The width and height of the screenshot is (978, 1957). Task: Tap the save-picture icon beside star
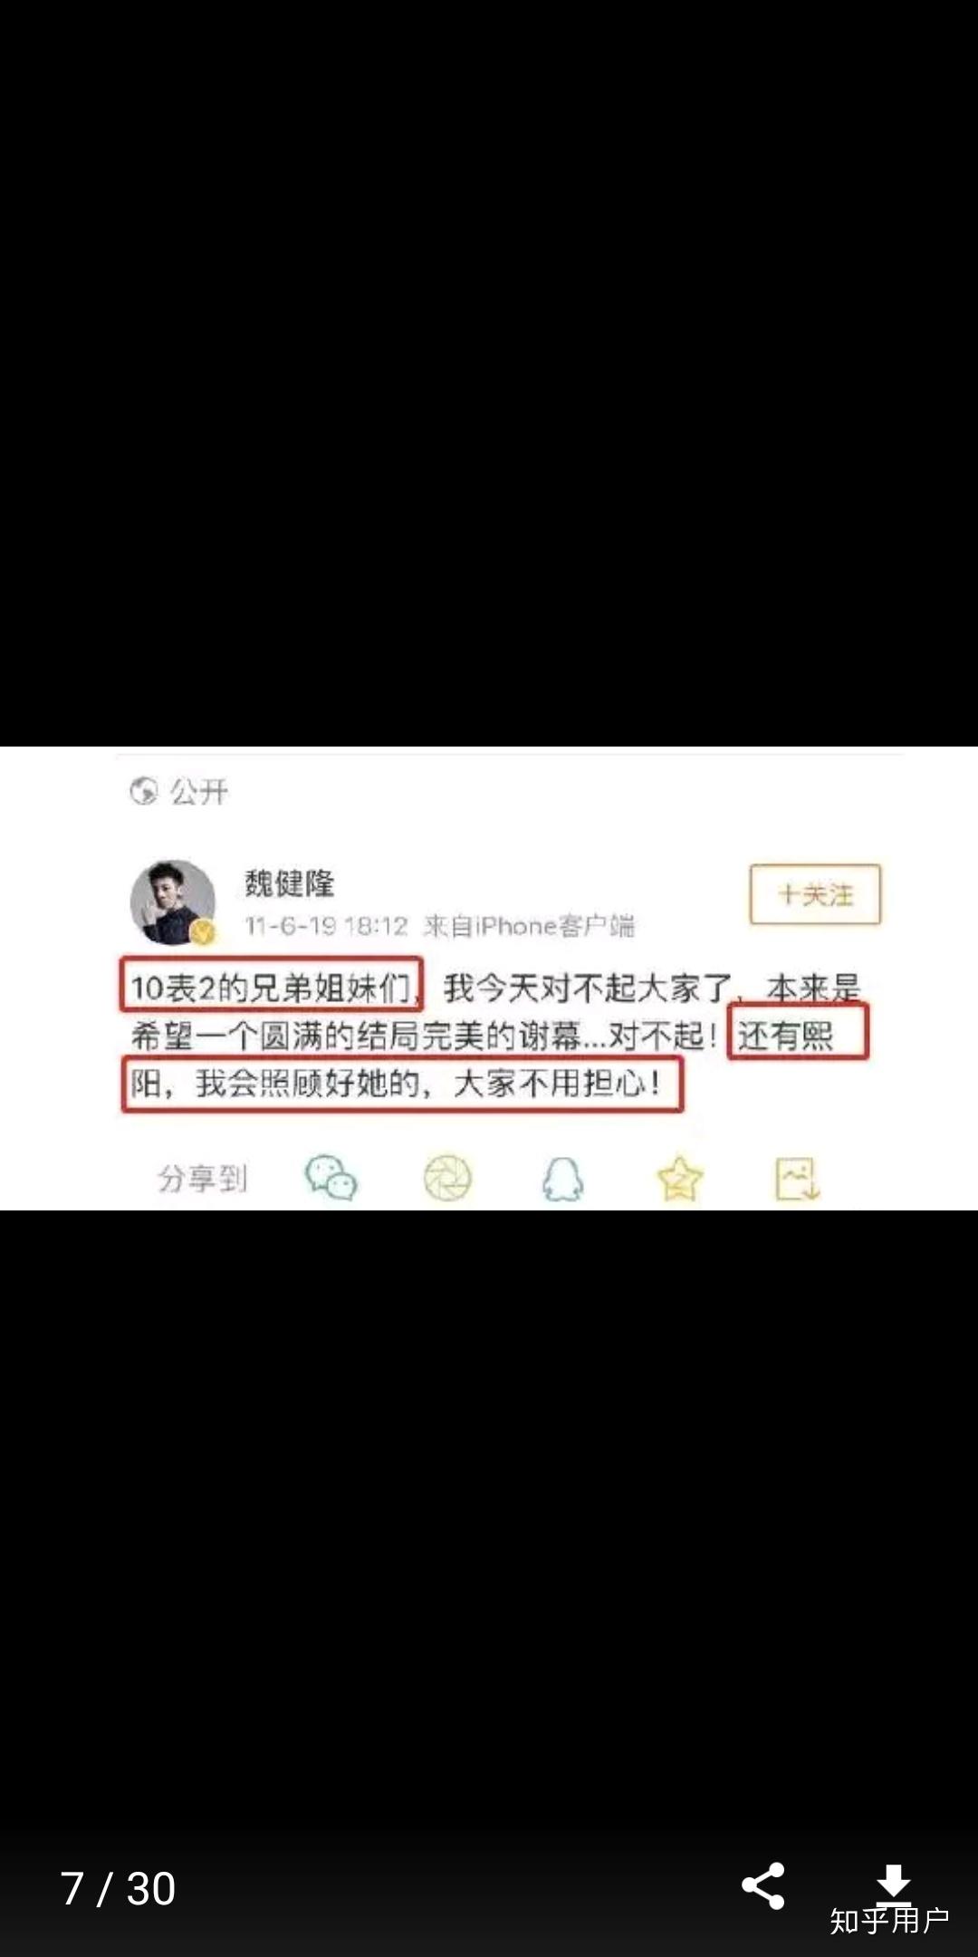797,1179
